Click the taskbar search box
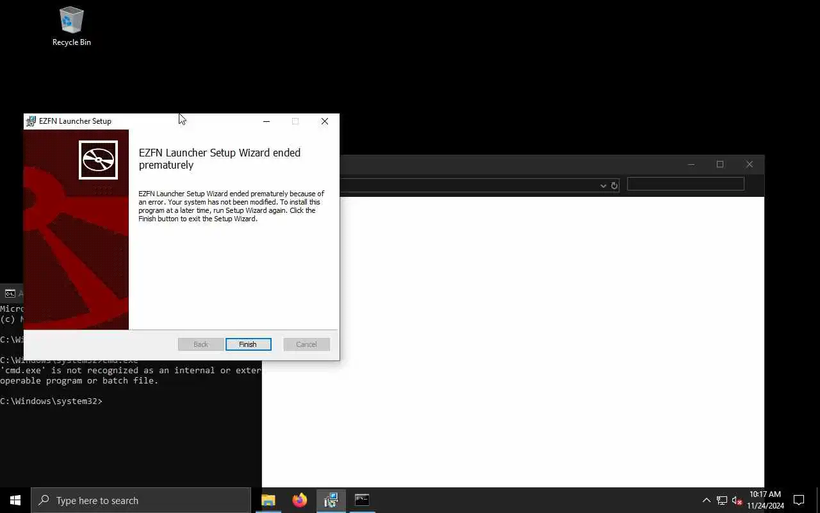820x513 pixels. (x=141, y=500)
